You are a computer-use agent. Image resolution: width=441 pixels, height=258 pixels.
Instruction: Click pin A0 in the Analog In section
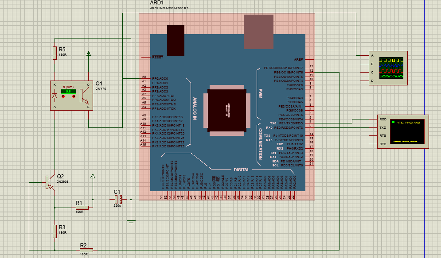144,76
